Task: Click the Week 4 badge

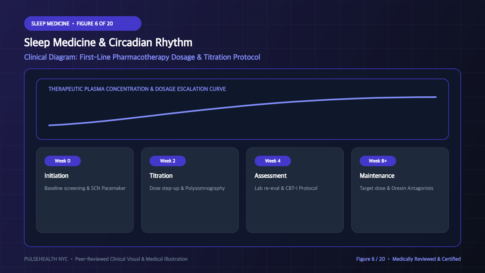Action: [273, 161]
